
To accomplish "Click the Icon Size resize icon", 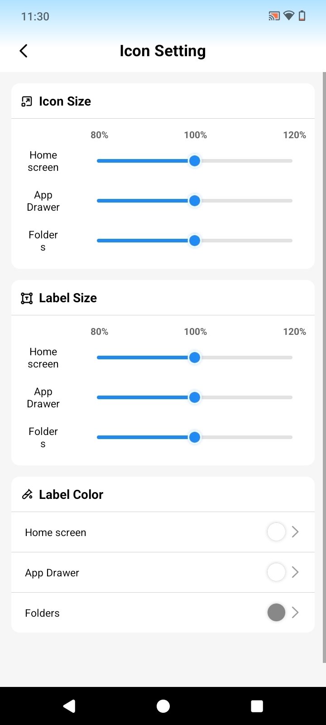I will (27, 101).
